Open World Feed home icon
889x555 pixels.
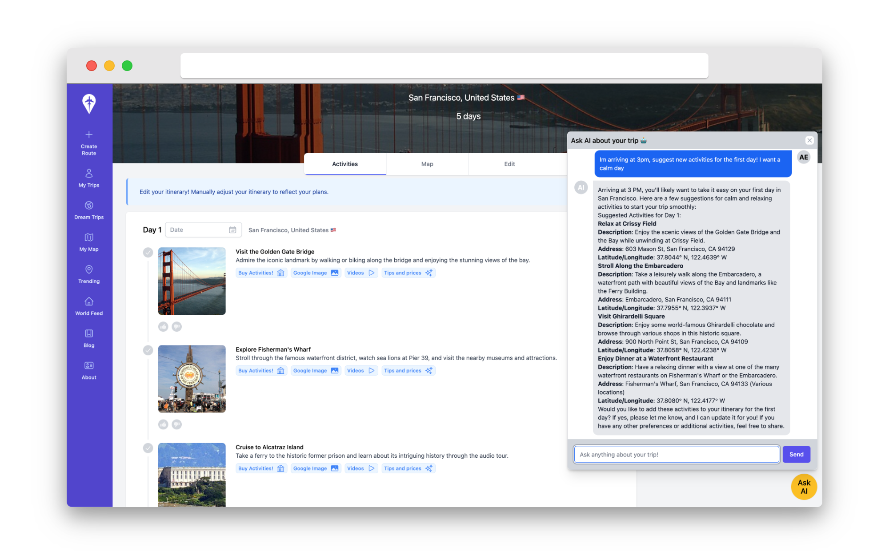(x=89, y=301)
